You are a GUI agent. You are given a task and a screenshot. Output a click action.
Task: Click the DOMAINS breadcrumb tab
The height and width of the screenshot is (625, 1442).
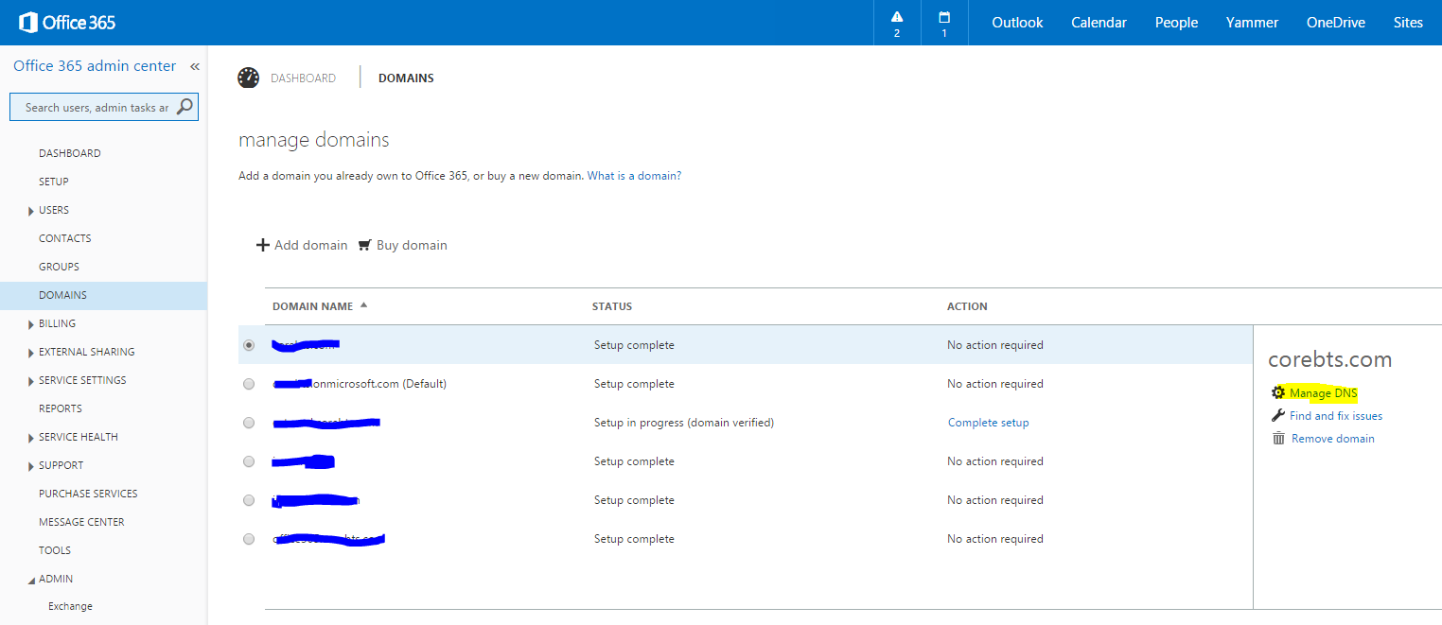pos(406,78)
